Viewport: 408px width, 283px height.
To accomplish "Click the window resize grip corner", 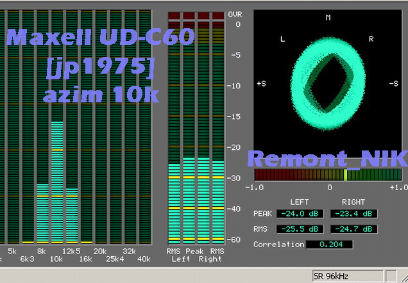I will tap(402, 277).
